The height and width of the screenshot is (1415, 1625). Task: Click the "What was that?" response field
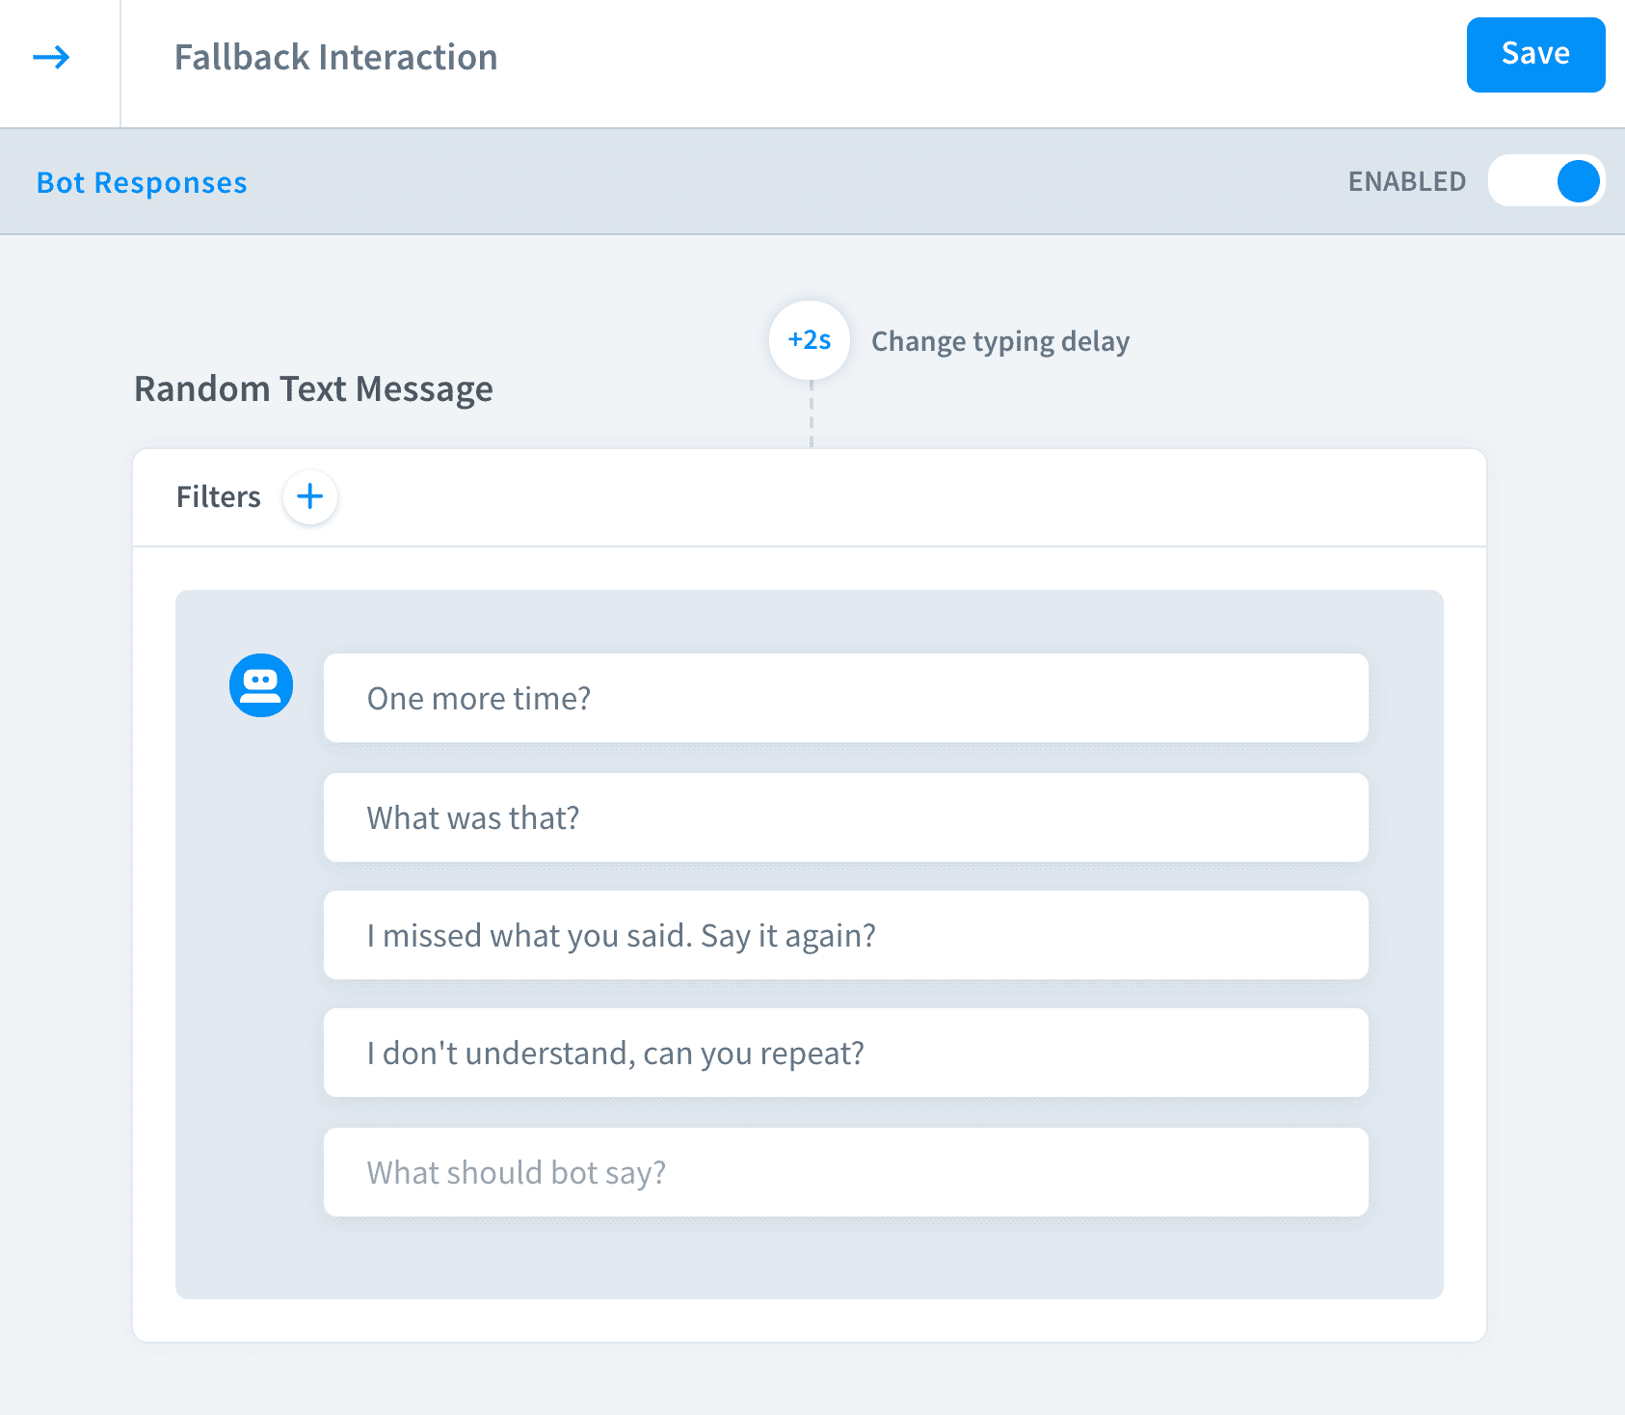(845, 817)
